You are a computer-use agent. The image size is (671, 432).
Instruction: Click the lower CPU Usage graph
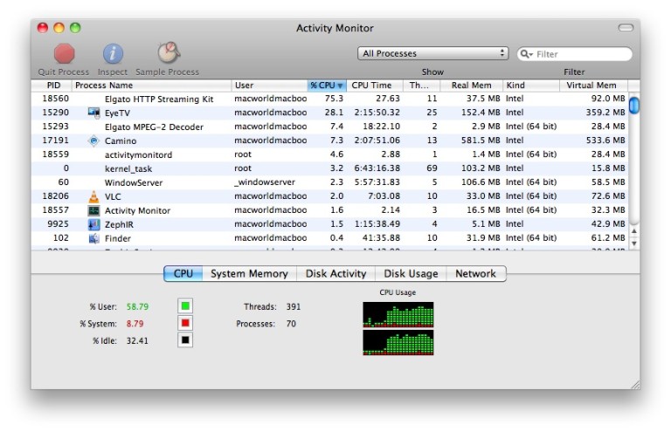[398, 342]
